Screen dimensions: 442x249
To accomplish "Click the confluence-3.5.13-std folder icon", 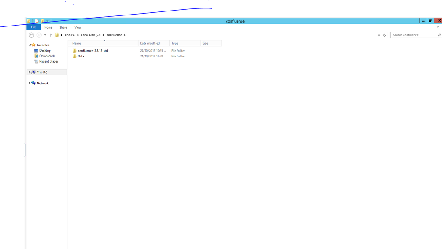I will coord(74,51).
